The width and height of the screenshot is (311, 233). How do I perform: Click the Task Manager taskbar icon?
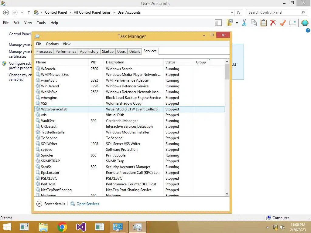tap(138, 227)
